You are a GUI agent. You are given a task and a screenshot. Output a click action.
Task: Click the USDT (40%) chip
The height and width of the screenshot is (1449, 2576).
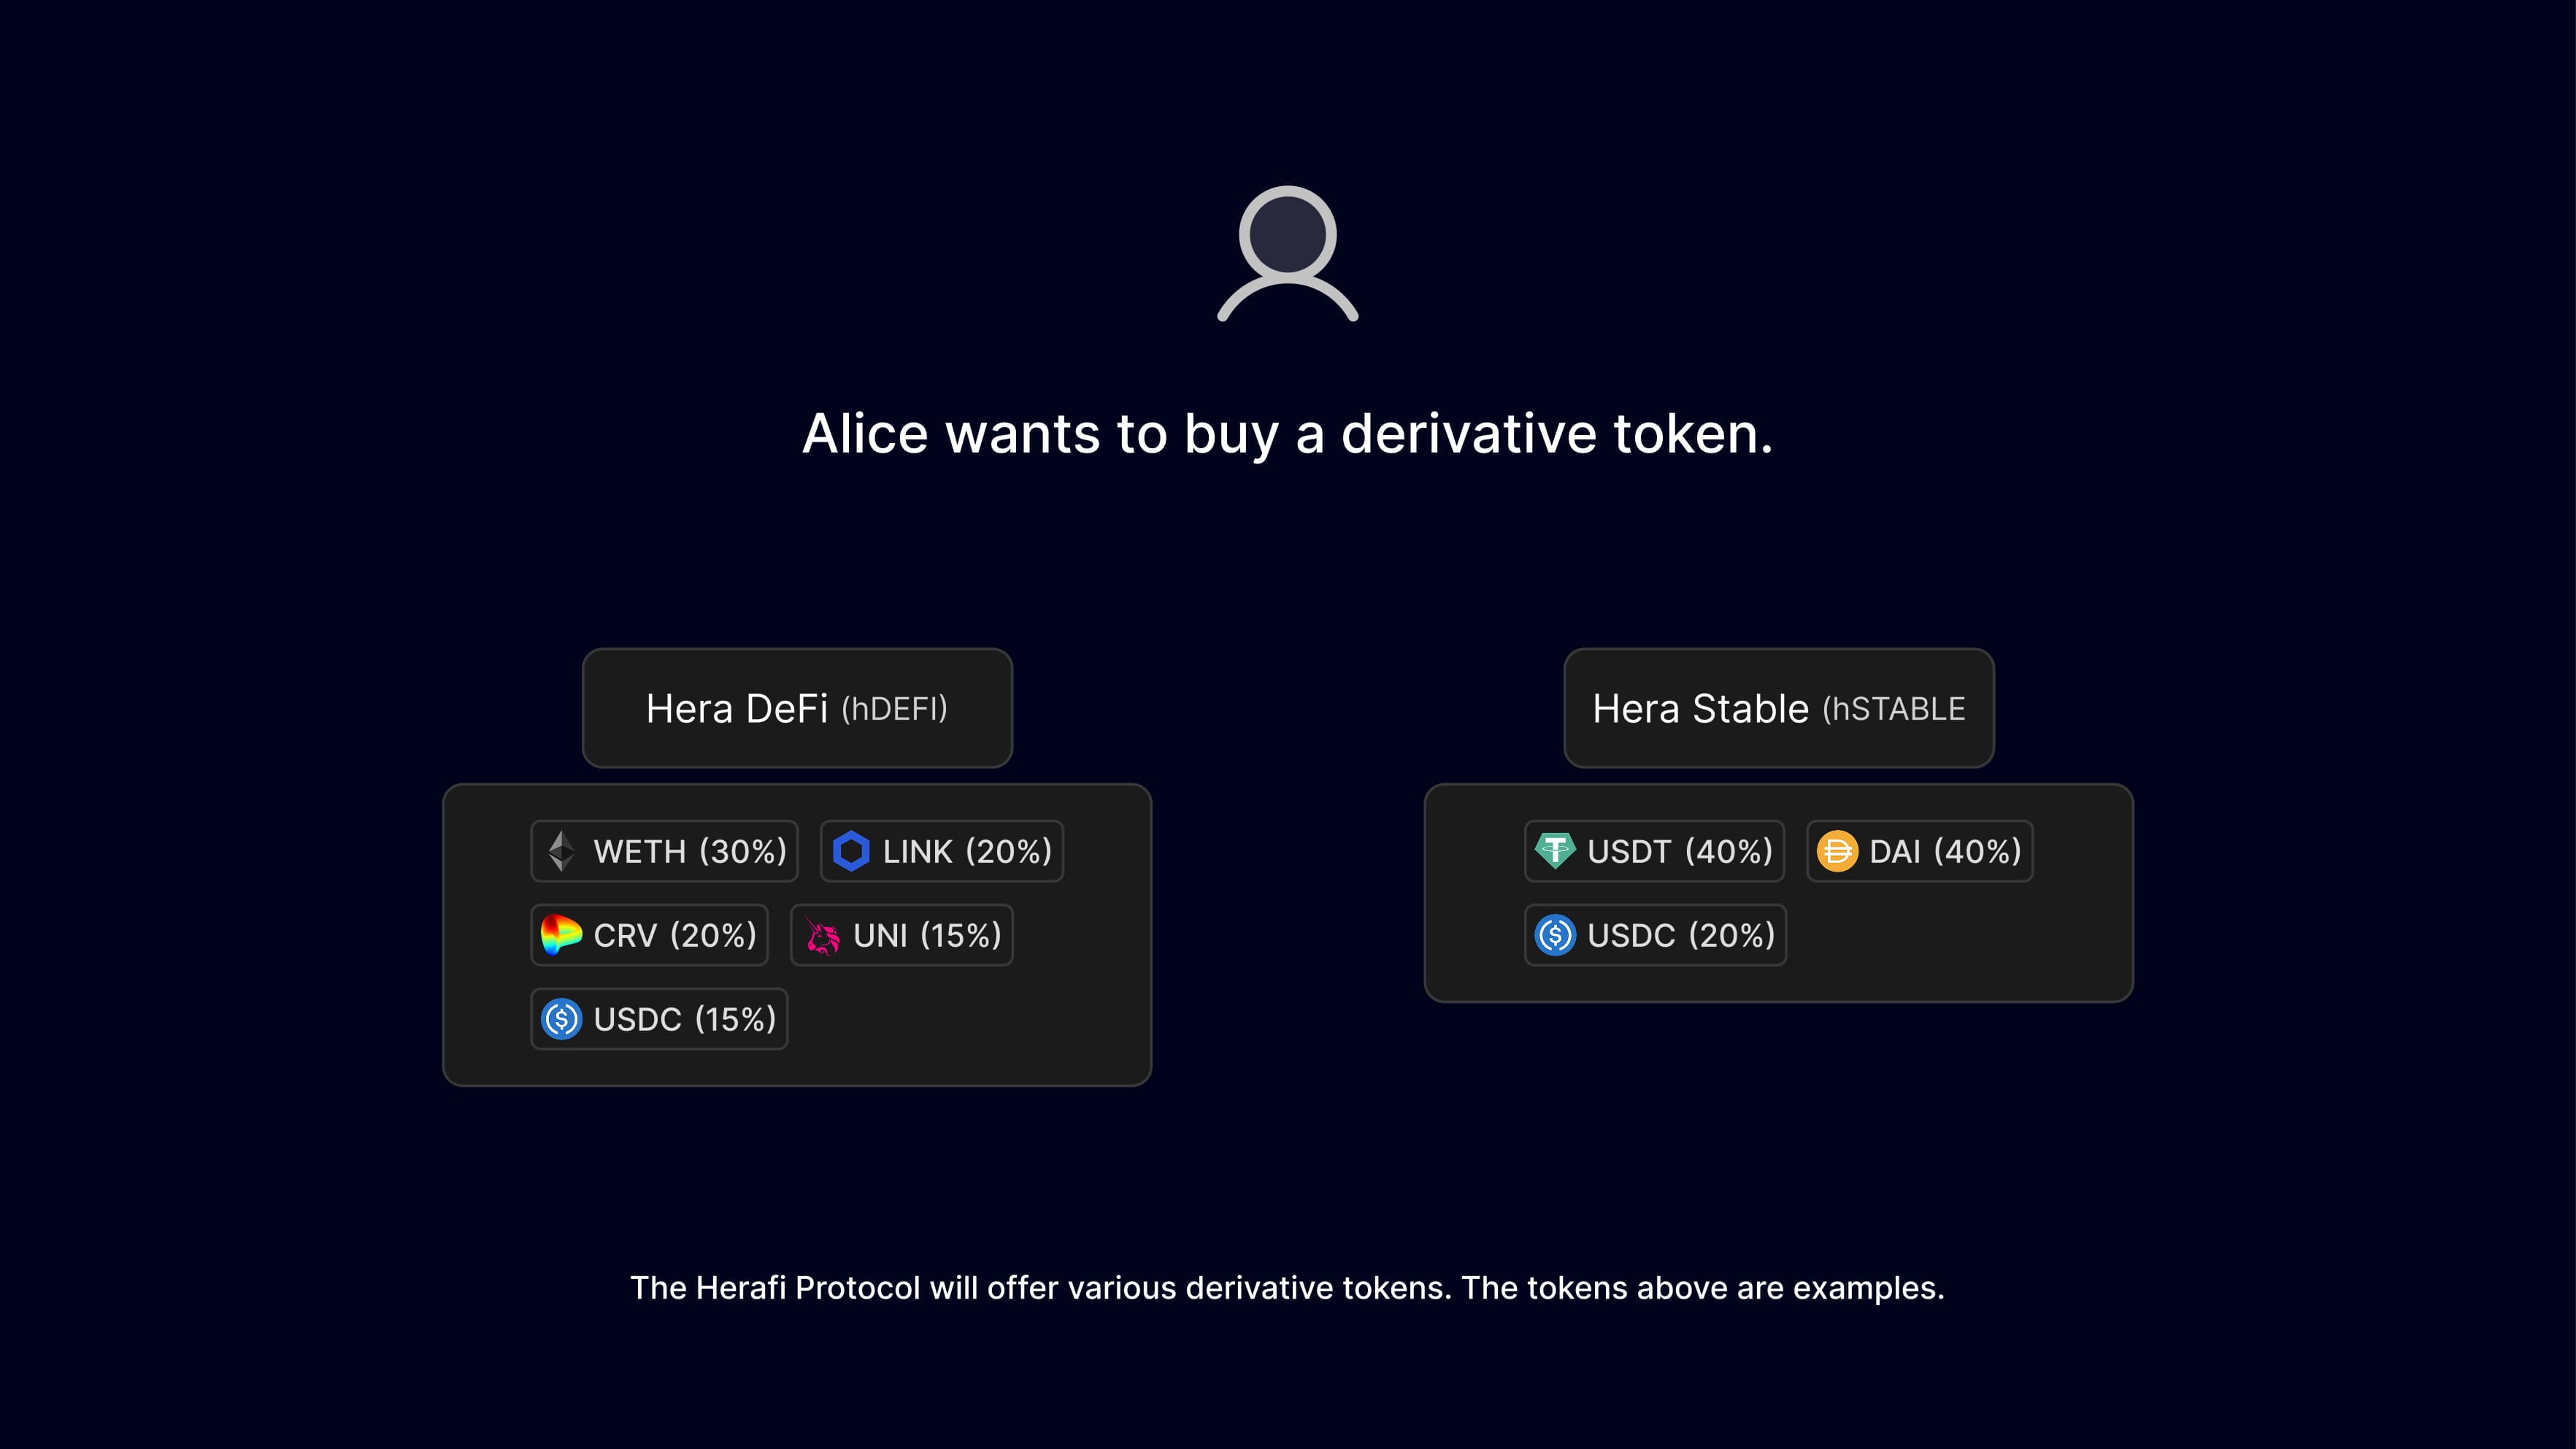click(1654, 851)
